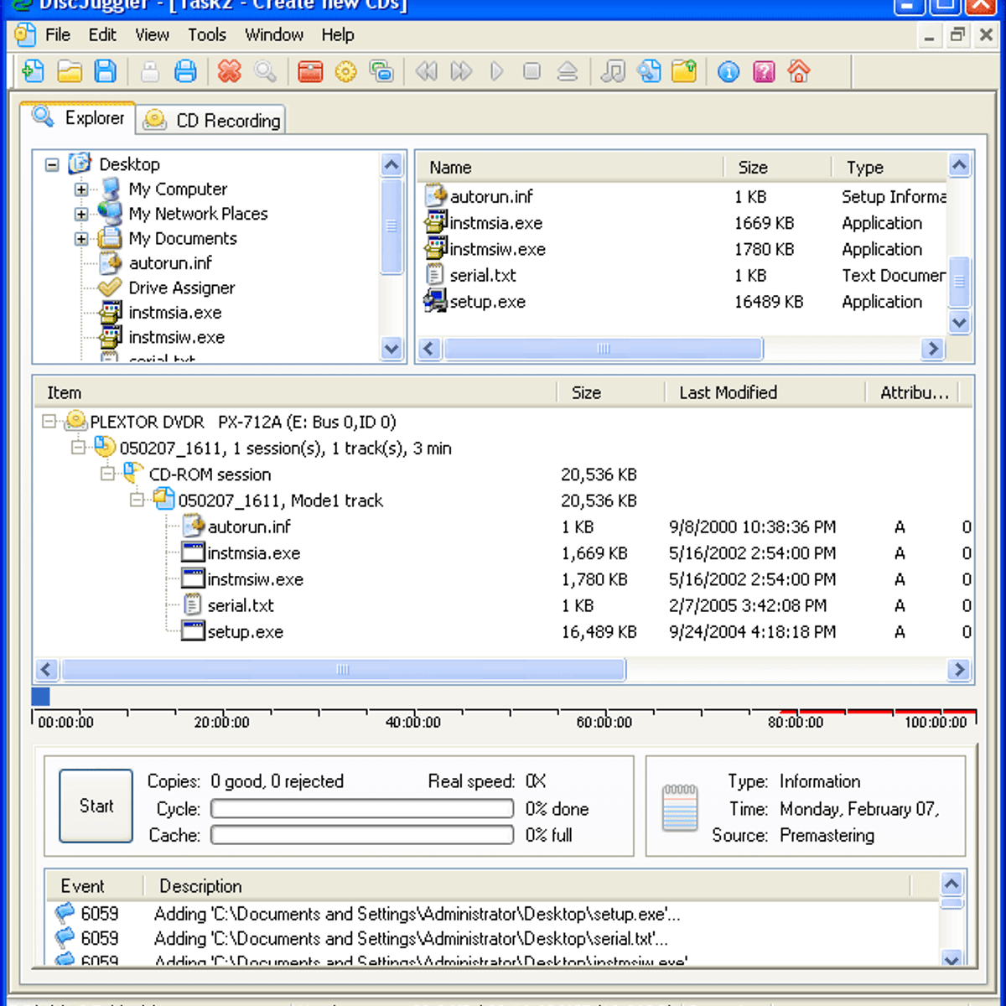Screen dimensions: 1006x1006
Task: Select Drive Assigner in folder tree
Action: click(181, 288)
